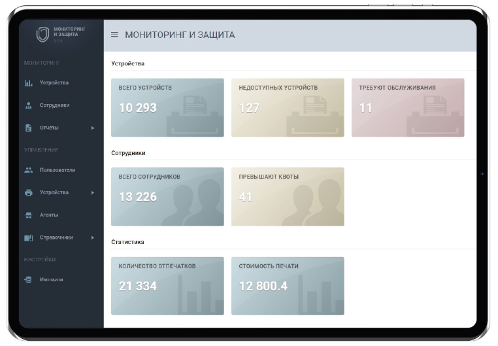Expand the Устройства arrow under Управление
The image size is (498, 346).
(x=93, y=193)
